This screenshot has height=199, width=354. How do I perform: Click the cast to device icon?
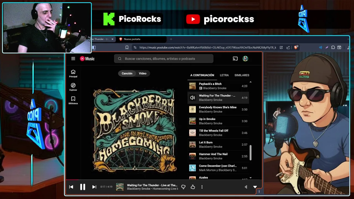click(235, 59)
